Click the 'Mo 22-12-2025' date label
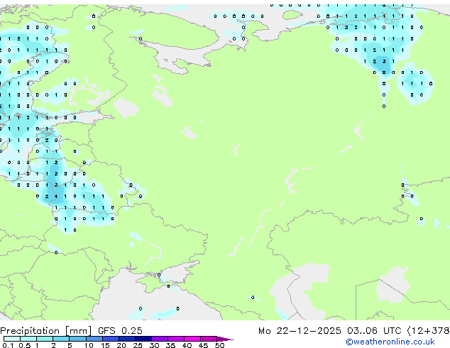 tap(300, 331)
